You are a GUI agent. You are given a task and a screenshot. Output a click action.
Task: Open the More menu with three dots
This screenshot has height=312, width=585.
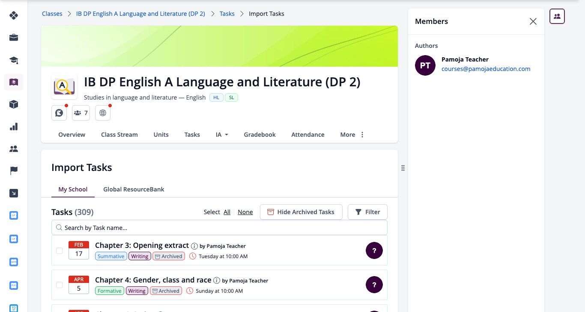tap(352, 135)
